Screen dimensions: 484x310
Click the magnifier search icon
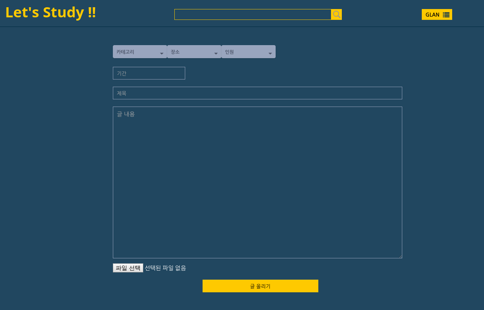[x=336, y=14]
